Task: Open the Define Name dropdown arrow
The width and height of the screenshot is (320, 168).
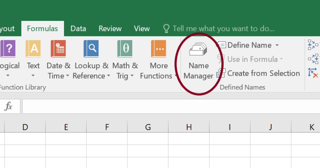Action: 277,45
